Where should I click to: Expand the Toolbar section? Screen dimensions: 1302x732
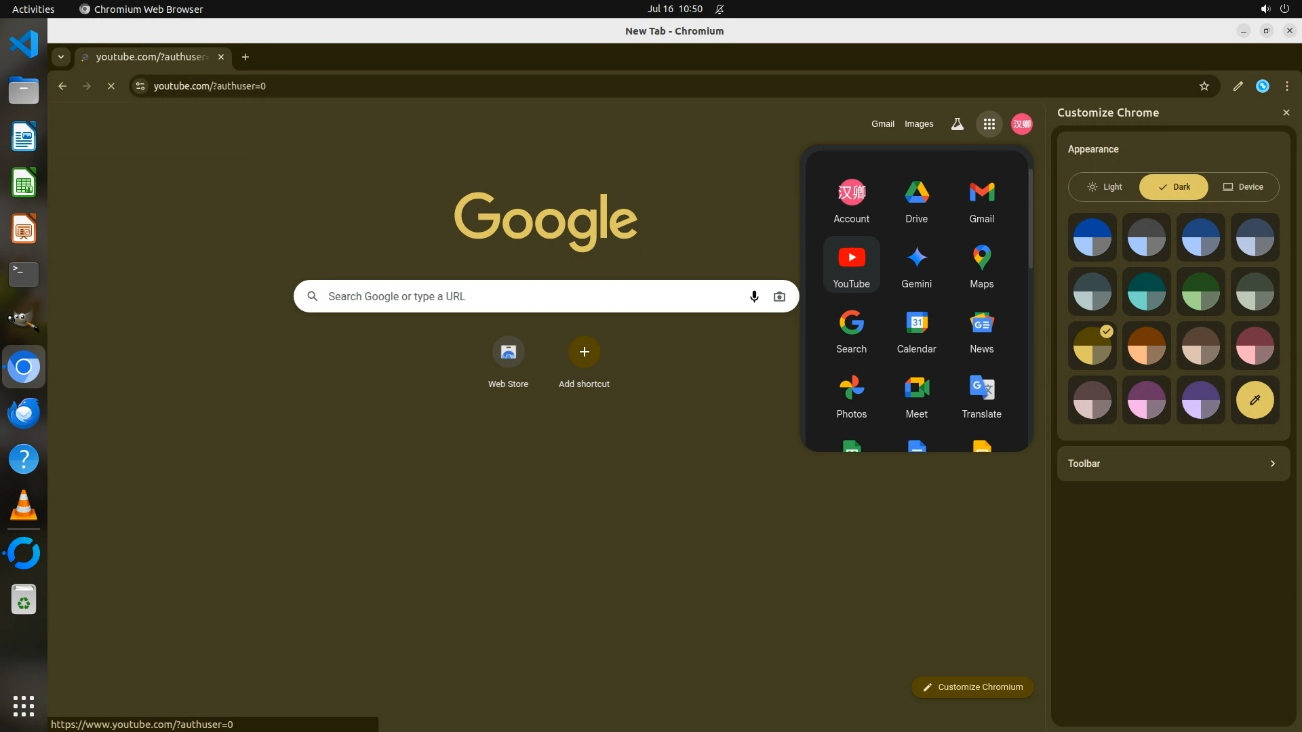pos(1173,464)
